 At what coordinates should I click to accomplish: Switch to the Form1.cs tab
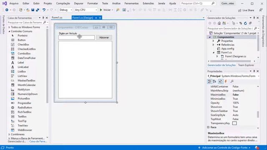click(x=57, y=17)
